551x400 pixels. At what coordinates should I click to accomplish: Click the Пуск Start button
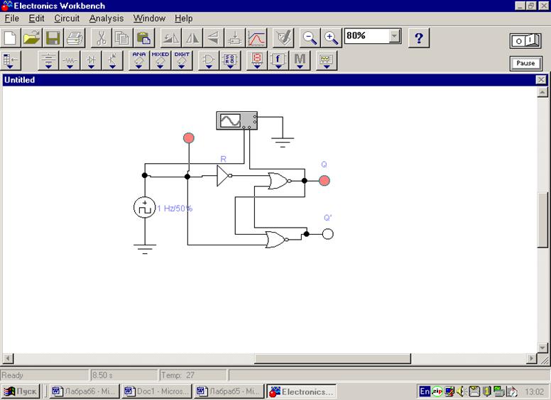coord(21,391)
